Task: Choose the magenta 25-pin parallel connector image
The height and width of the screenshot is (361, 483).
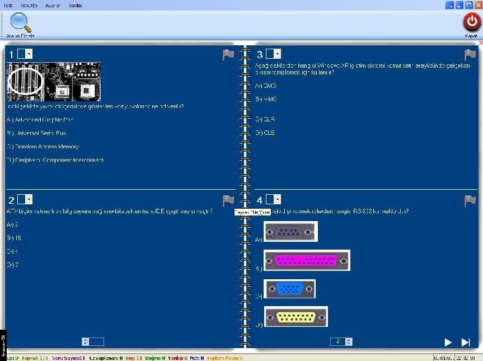Action: 307,261
